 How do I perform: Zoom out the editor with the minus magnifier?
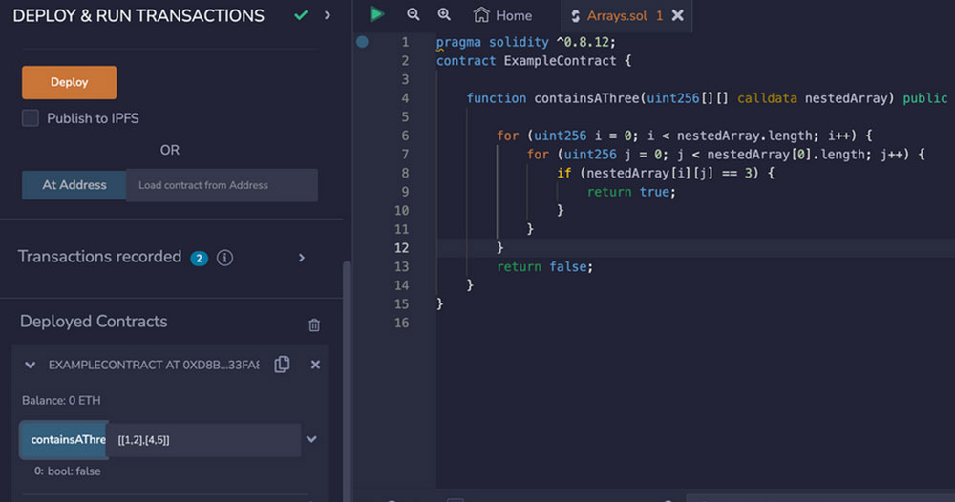(413, 15)
